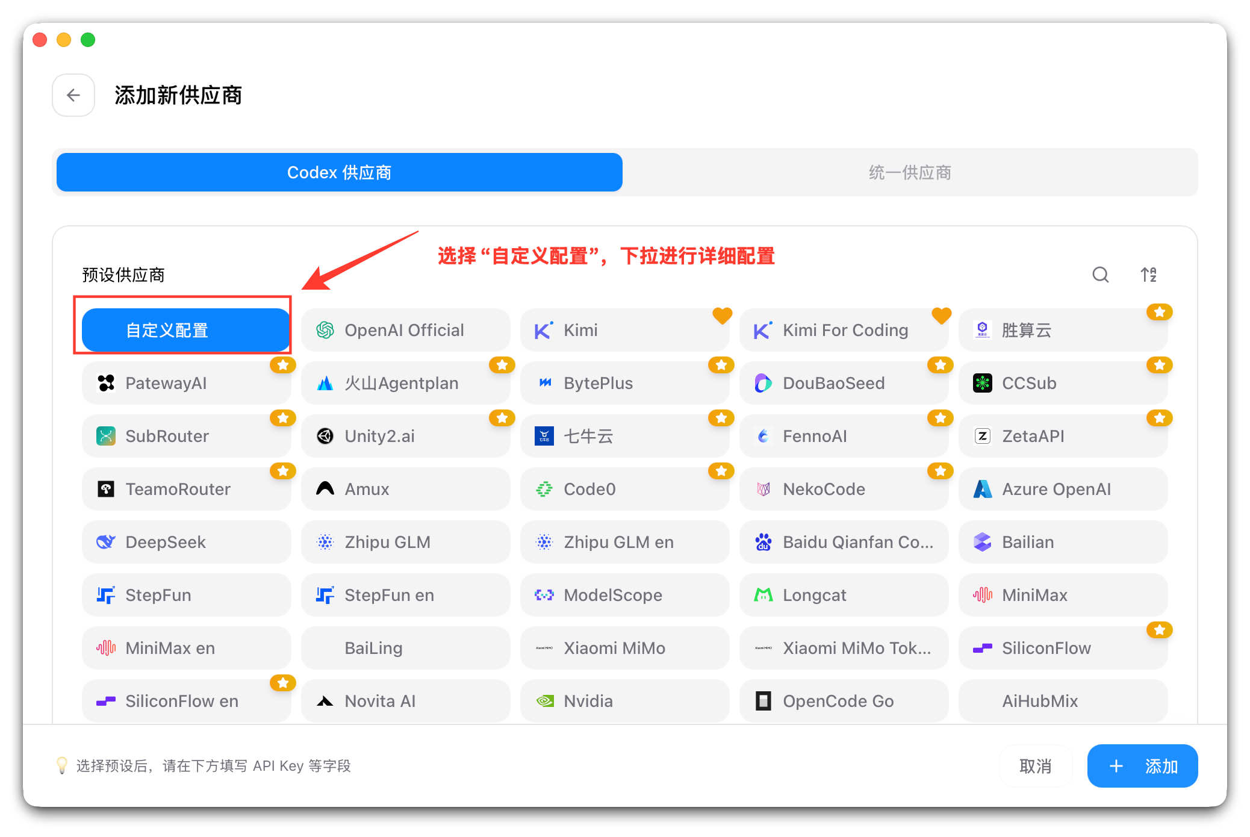
Task: Select the OpenCode Go provider
Action: (x=844, y=701)
